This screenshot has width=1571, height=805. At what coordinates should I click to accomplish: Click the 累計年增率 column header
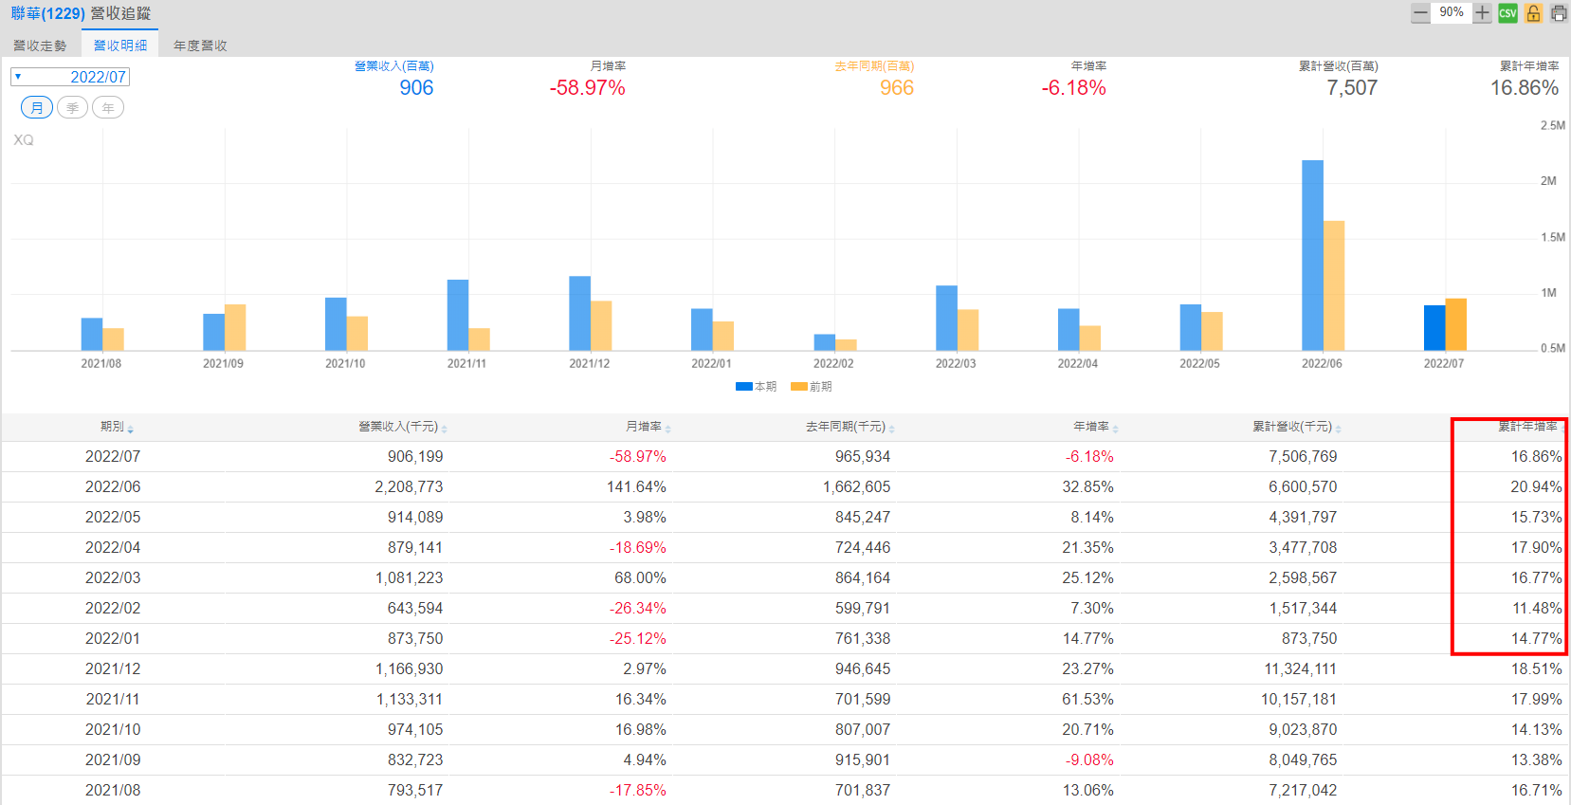(1527, 427)
